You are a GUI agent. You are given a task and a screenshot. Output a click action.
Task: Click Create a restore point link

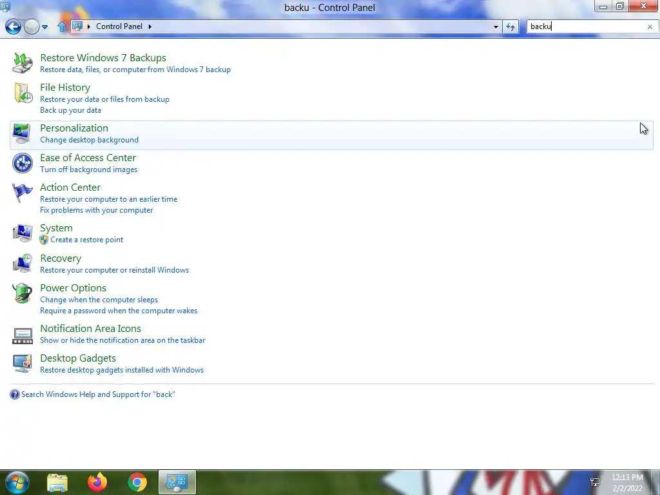click(87, 240)
